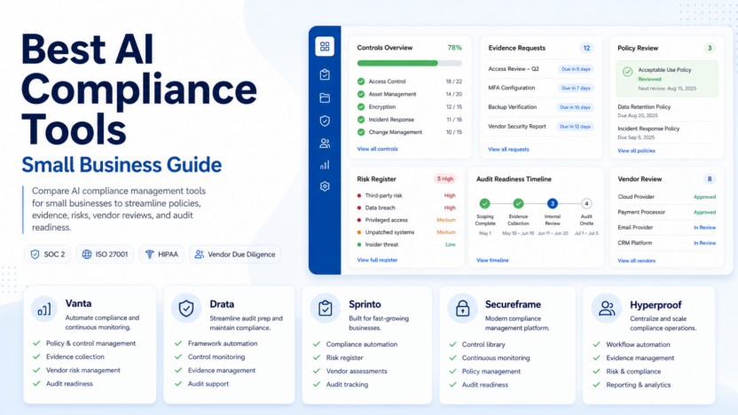738x415 pixels.
Task: Click red dot beside Third-party risk
Action: click(x=359, y=196)
